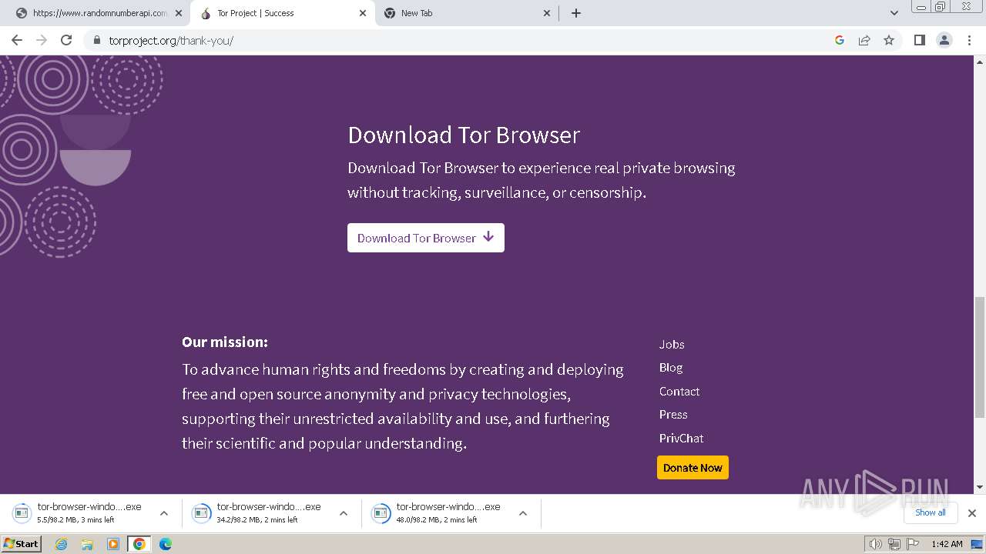Image resolution: width=986 pixels, height=554 pixels.
Task: Select the Tor Project | Success tab
Action: (x=283, y=13)
